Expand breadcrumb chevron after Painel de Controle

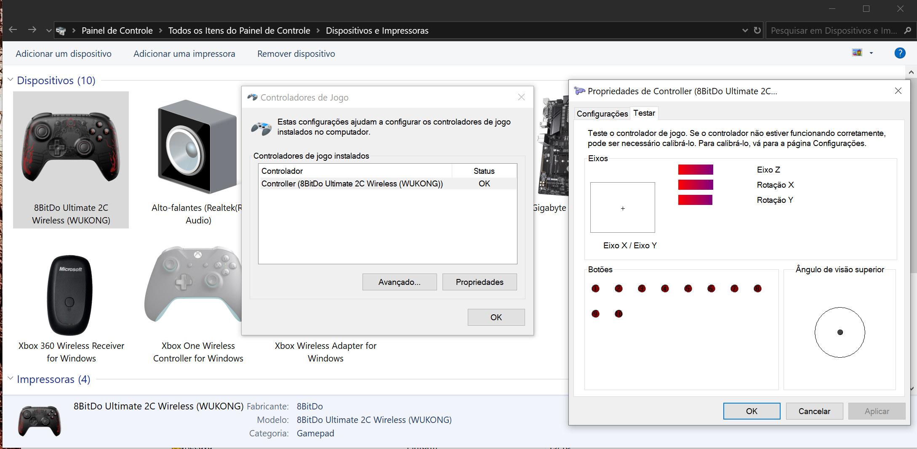(160, 31)
